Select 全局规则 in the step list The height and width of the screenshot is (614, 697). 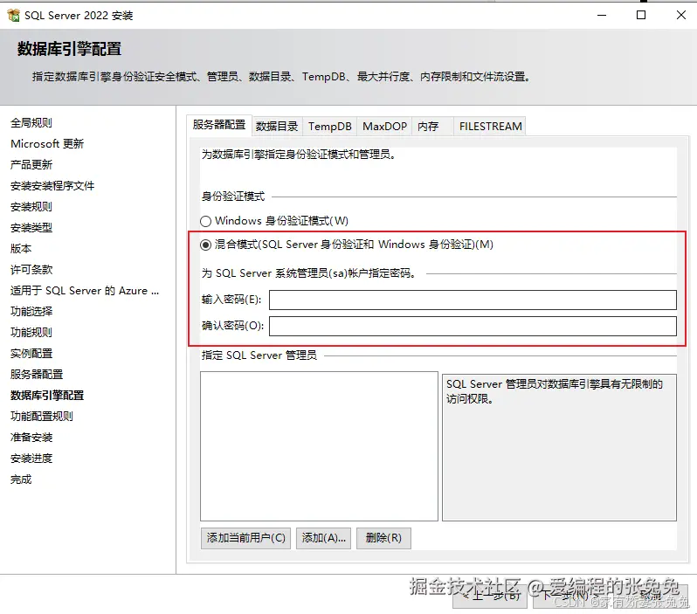(x=31, y=122)
